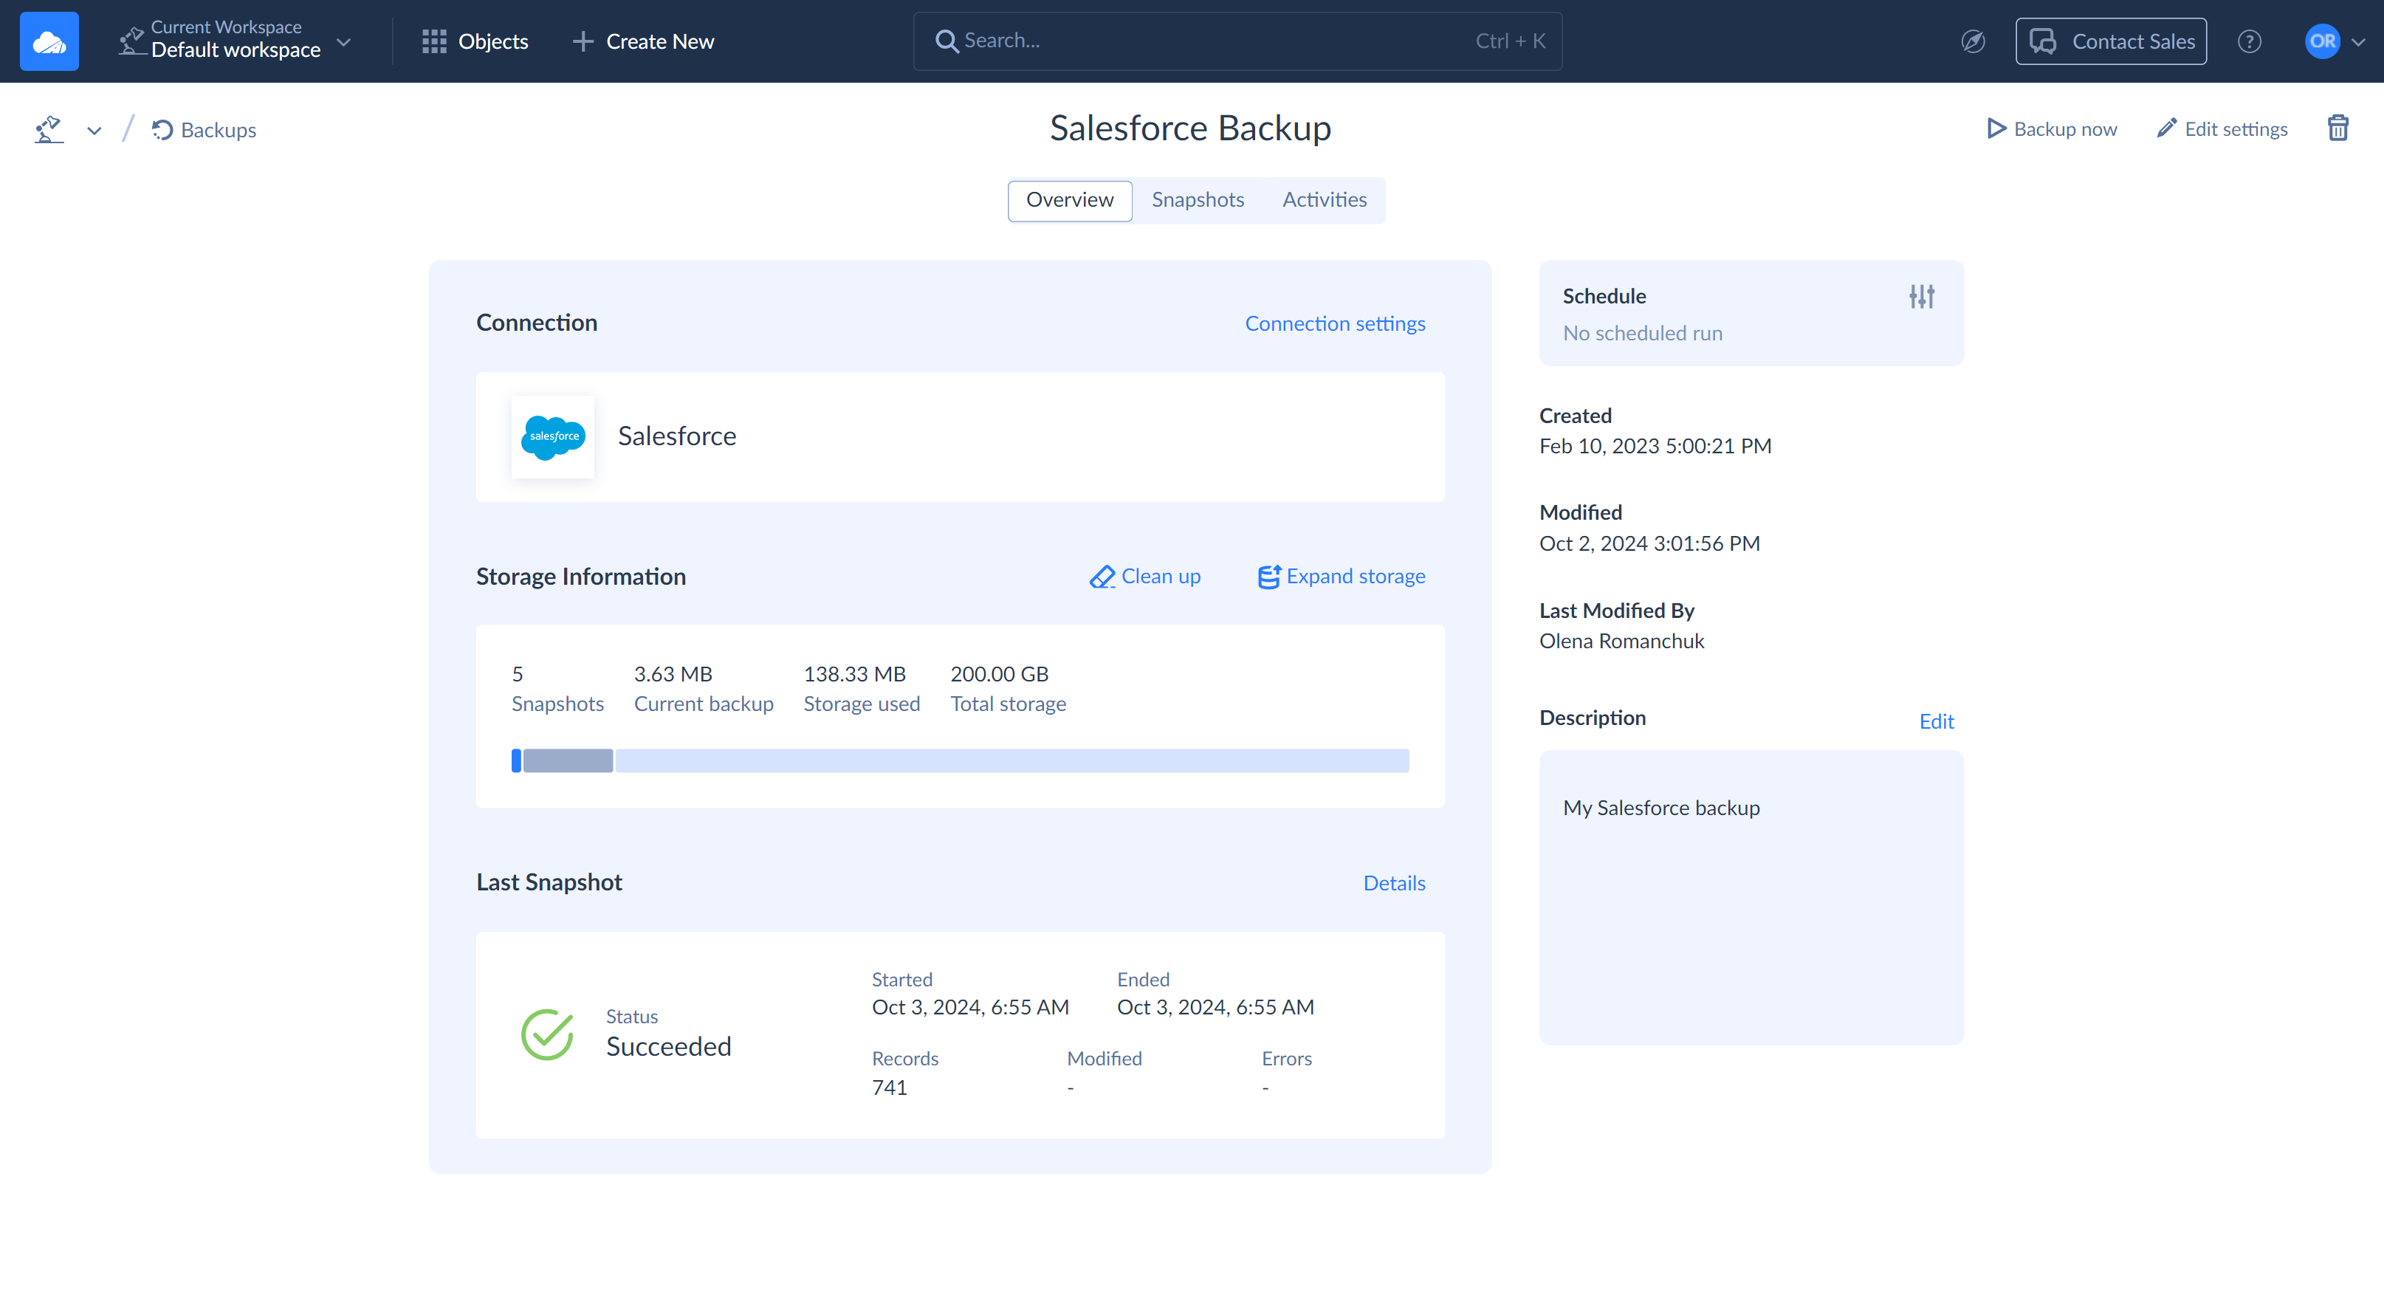Open schedule settings sliders icon
The image size is (2384, 1309).
[1921, 296]
